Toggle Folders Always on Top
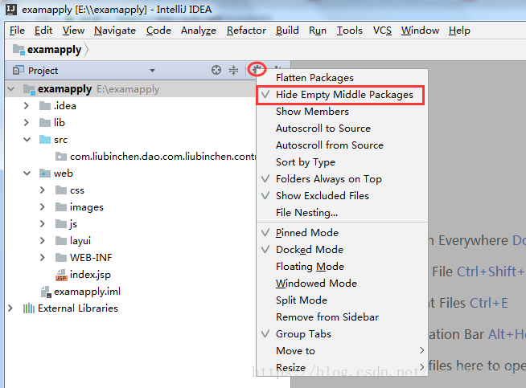 tap(342, 179)
